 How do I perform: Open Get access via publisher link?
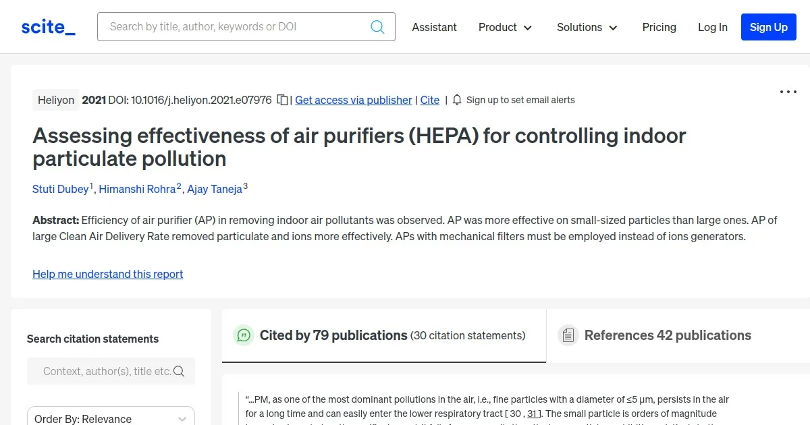[x=353, y=100]
